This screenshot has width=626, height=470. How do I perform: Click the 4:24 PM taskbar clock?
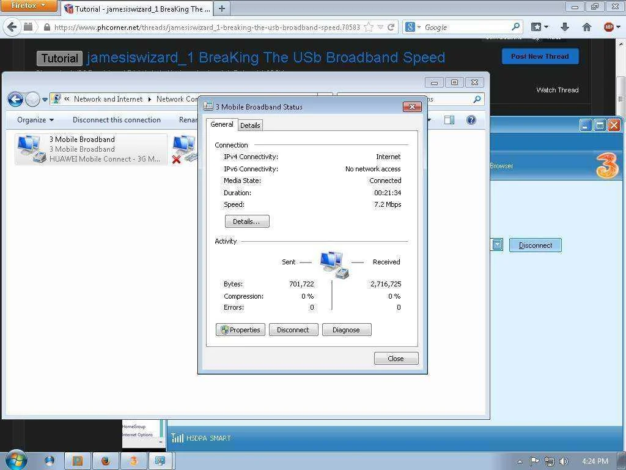pos(595,461)
